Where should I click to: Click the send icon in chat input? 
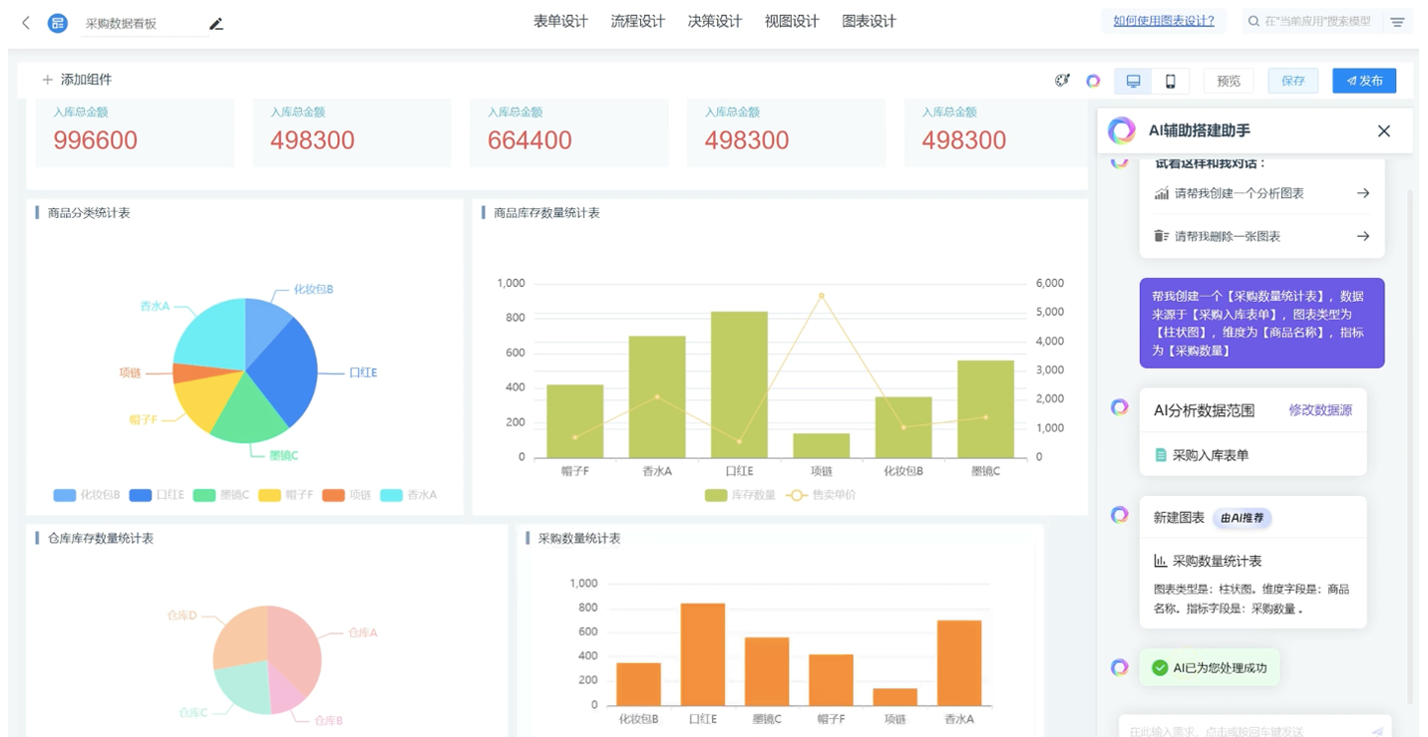click(x=1377, y=731)
